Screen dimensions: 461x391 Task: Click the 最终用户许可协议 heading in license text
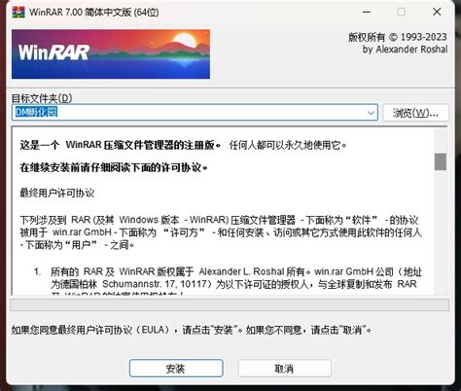point(57,193)
